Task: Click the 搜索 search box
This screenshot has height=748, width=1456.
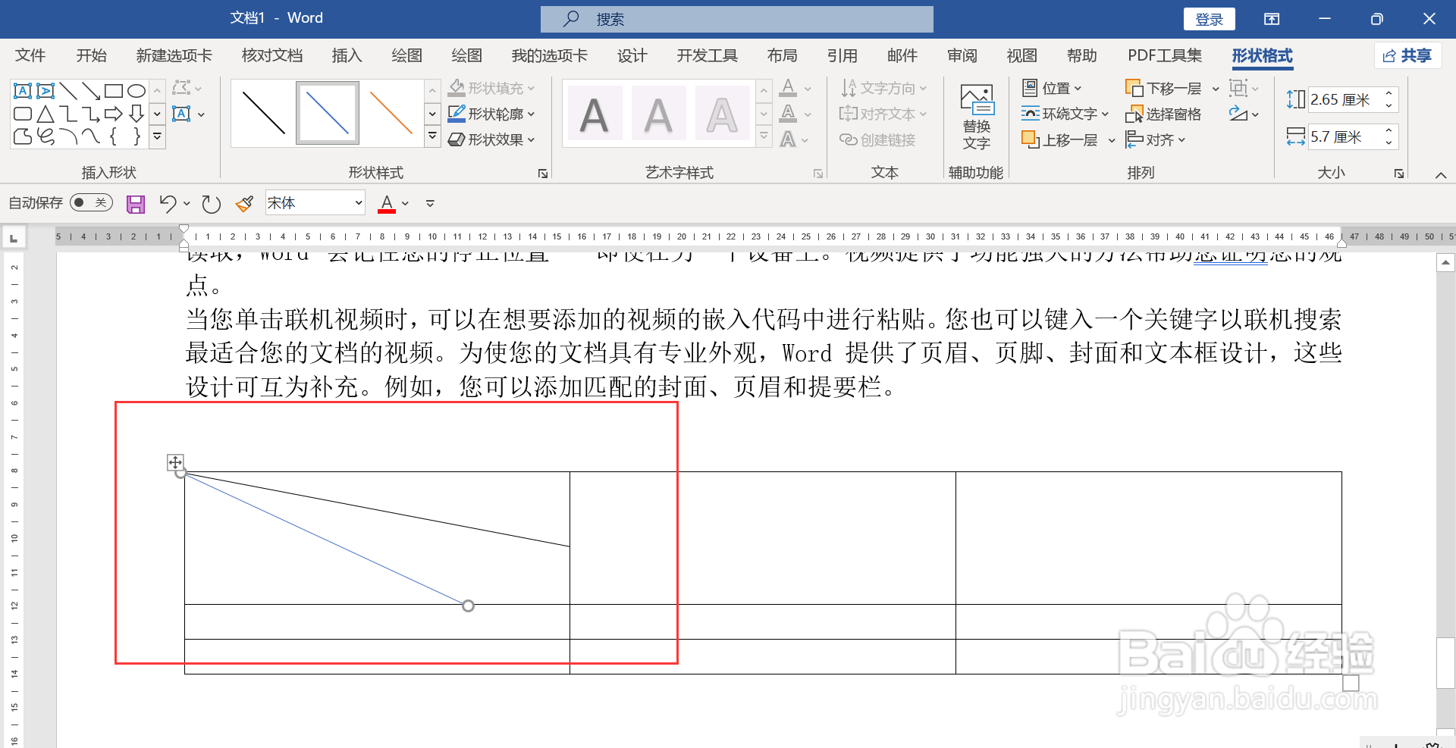Action: point(736,19)
